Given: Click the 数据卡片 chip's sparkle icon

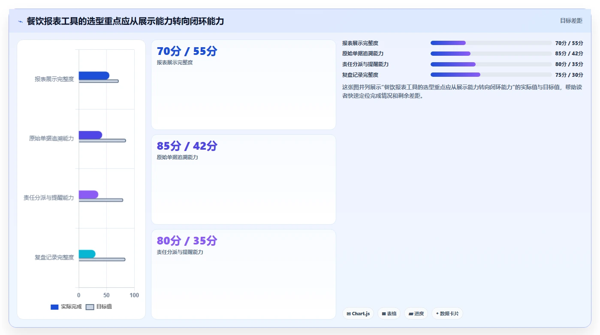Looking at the screenshot, I should pyautogui.click(x=437, y=314).
